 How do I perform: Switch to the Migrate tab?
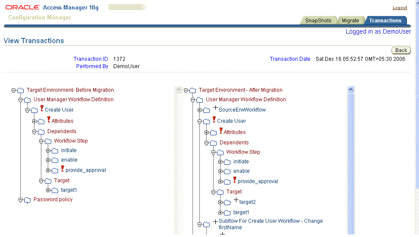(350, 21)
